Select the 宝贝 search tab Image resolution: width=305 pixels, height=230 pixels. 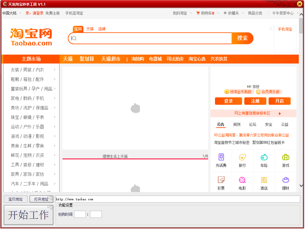click(x=78, y=29)
